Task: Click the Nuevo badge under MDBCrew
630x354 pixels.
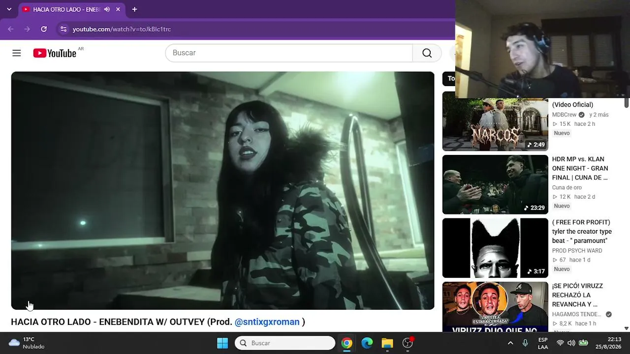Action: (x=562, y=133)
